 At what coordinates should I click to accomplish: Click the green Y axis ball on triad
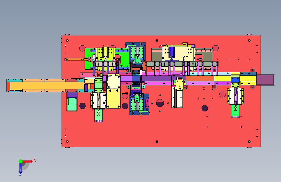pos(20,161)
